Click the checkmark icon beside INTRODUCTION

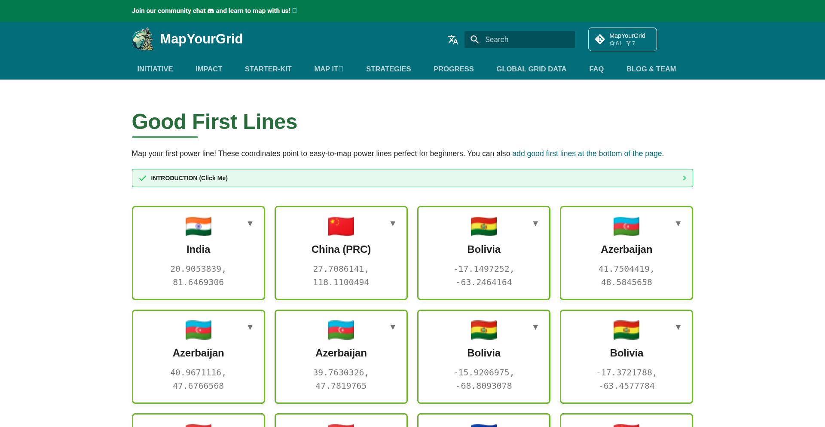(143, 178)
